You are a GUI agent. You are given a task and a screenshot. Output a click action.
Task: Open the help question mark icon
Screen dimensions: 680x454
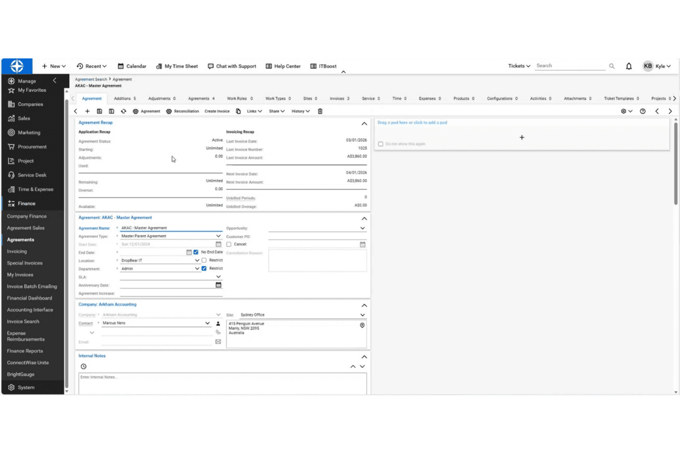coord(643,111)
